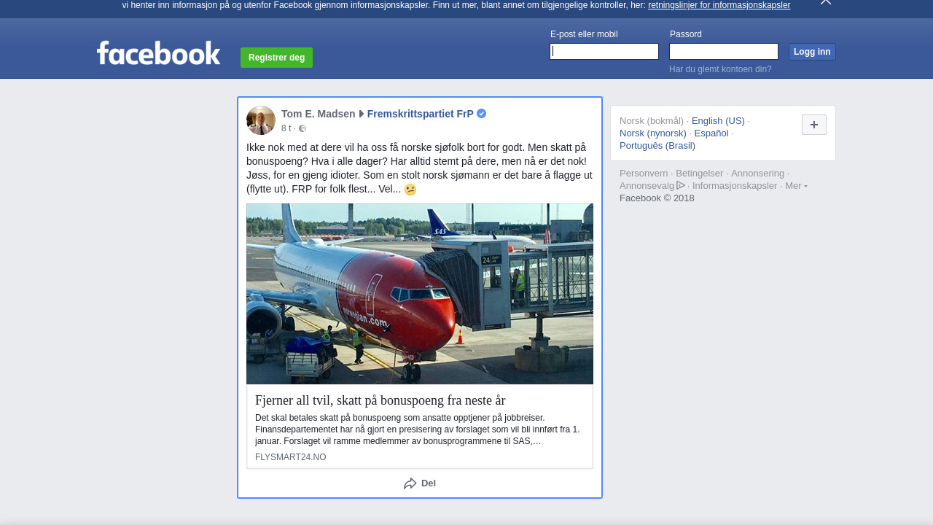Click the verified badge beside Fremskrittspartiet FrP

pyautogui.click(x=482, y=114)
